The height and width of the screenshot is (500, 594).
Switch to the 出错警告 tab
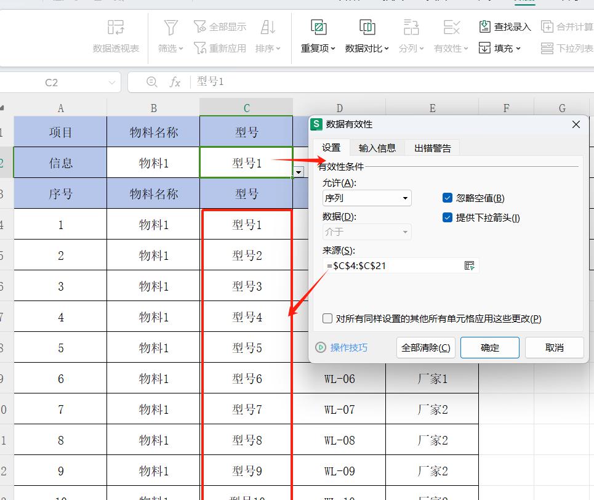tap(433, 148)
